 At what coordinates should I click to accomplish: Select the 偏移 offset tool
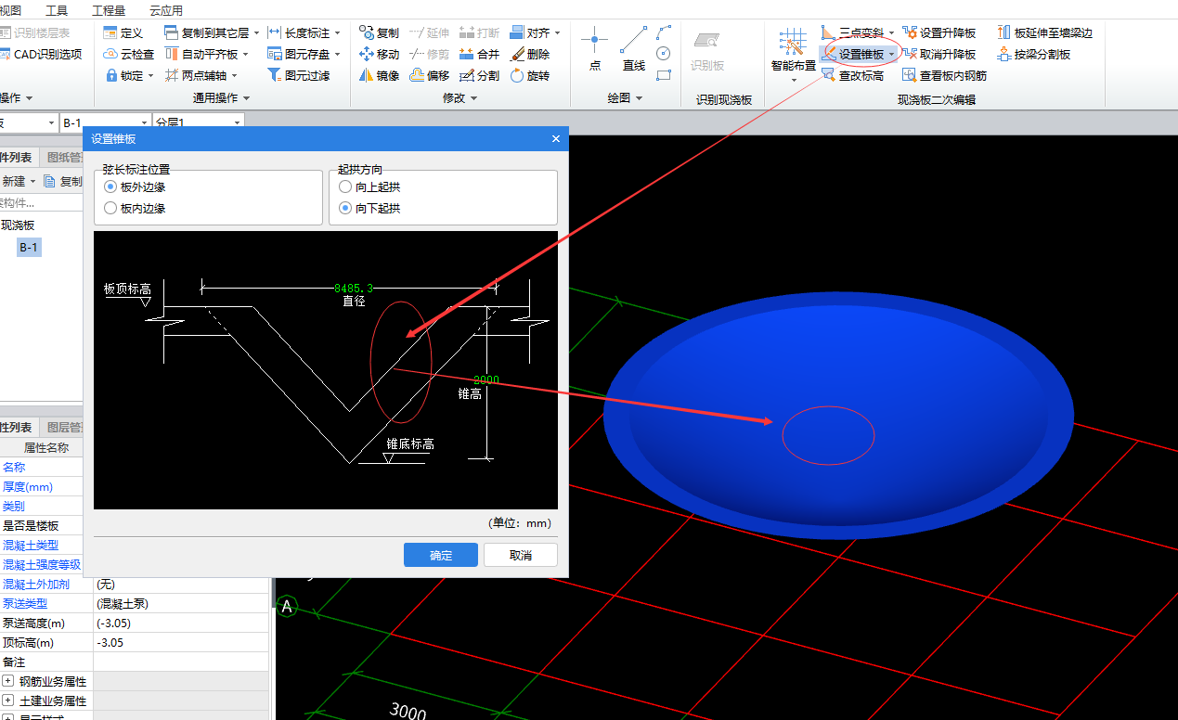(429, 75)
